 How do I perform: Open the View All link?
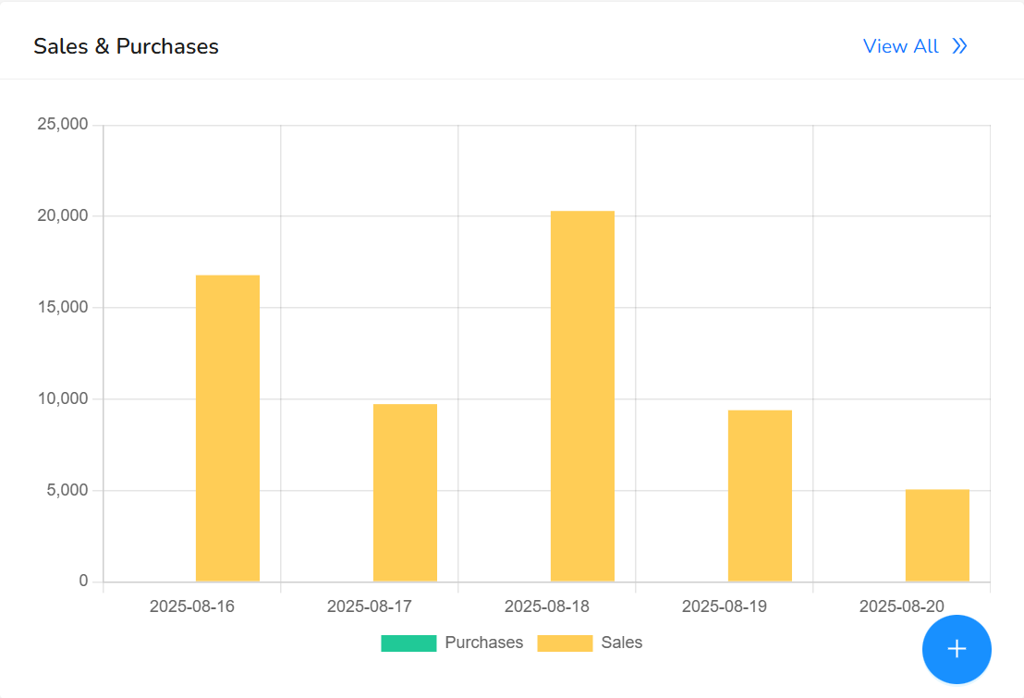point(900,46)
